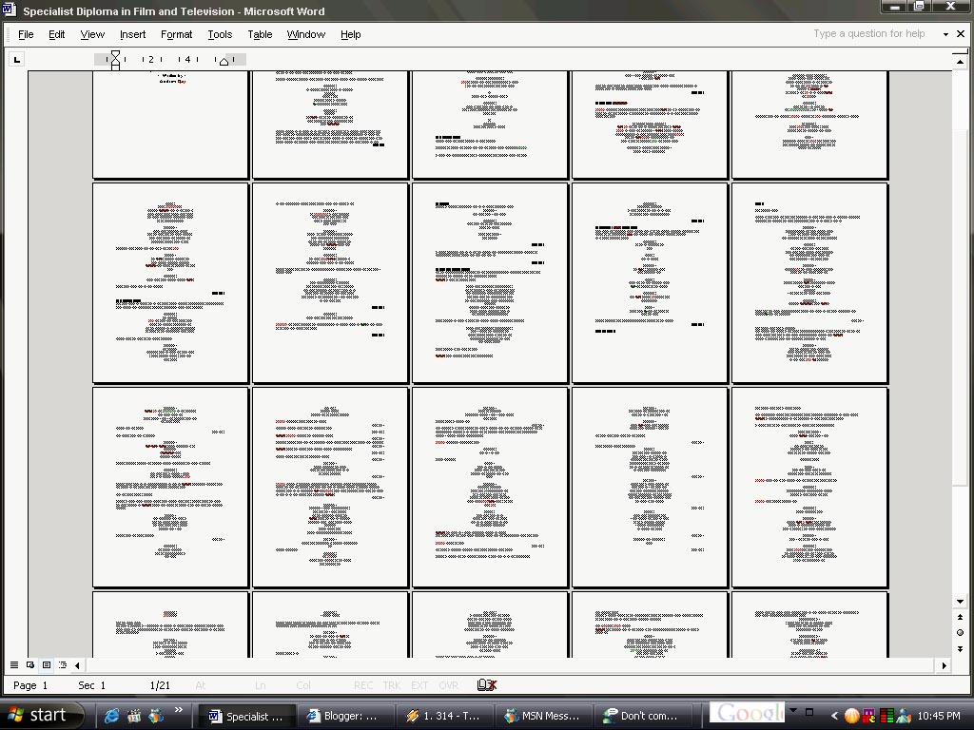Click the vertical scrollbar down arrow
974x730 pixels.
[x=960, y=601]
